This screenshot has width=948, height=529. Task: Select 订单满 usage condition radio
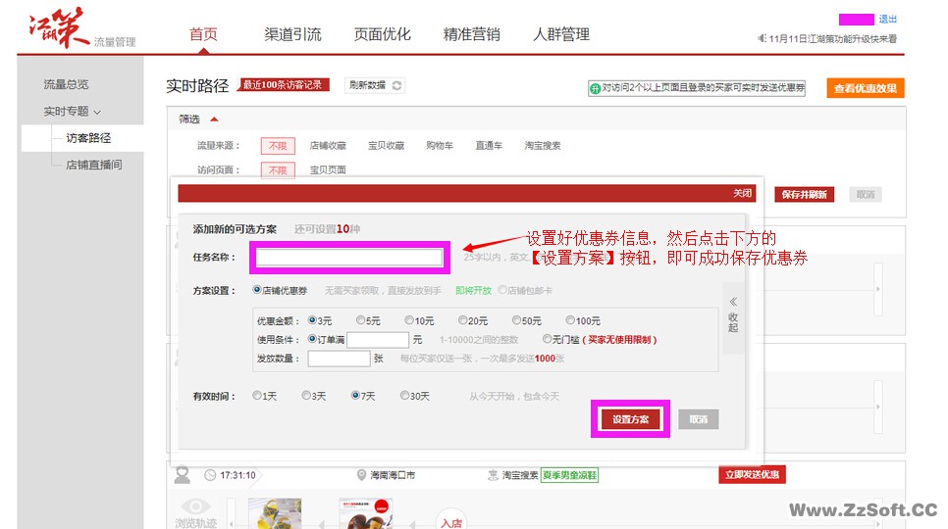312,339
